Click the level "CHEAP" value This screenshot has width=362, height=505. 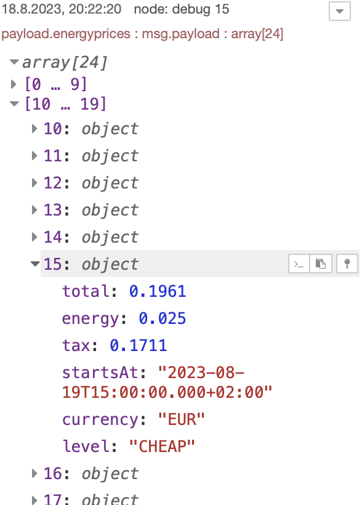162,446
